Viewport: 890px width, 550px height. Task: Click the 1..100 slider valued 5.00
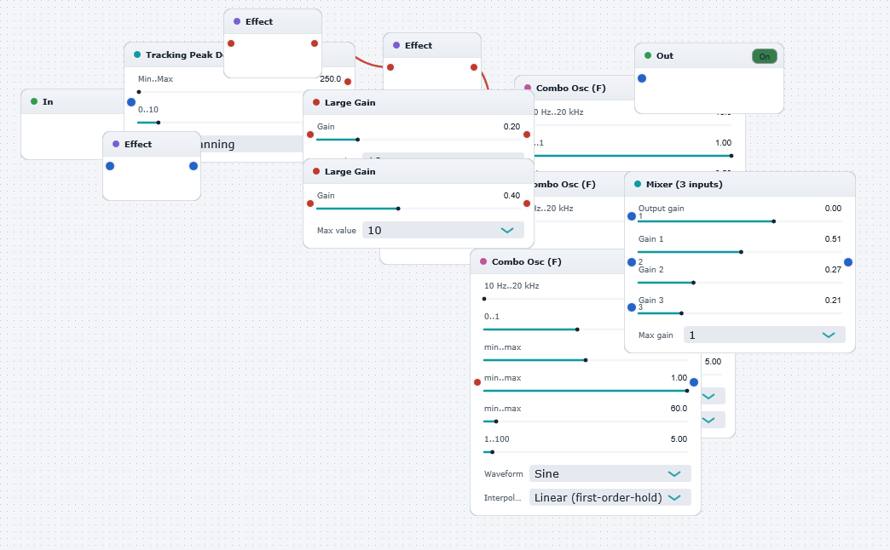point(585,452)
